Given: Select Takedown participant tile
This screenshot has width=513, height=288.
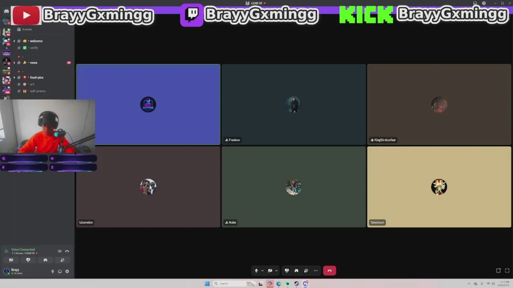Looking at the screenshot, I should pos(439,187).
